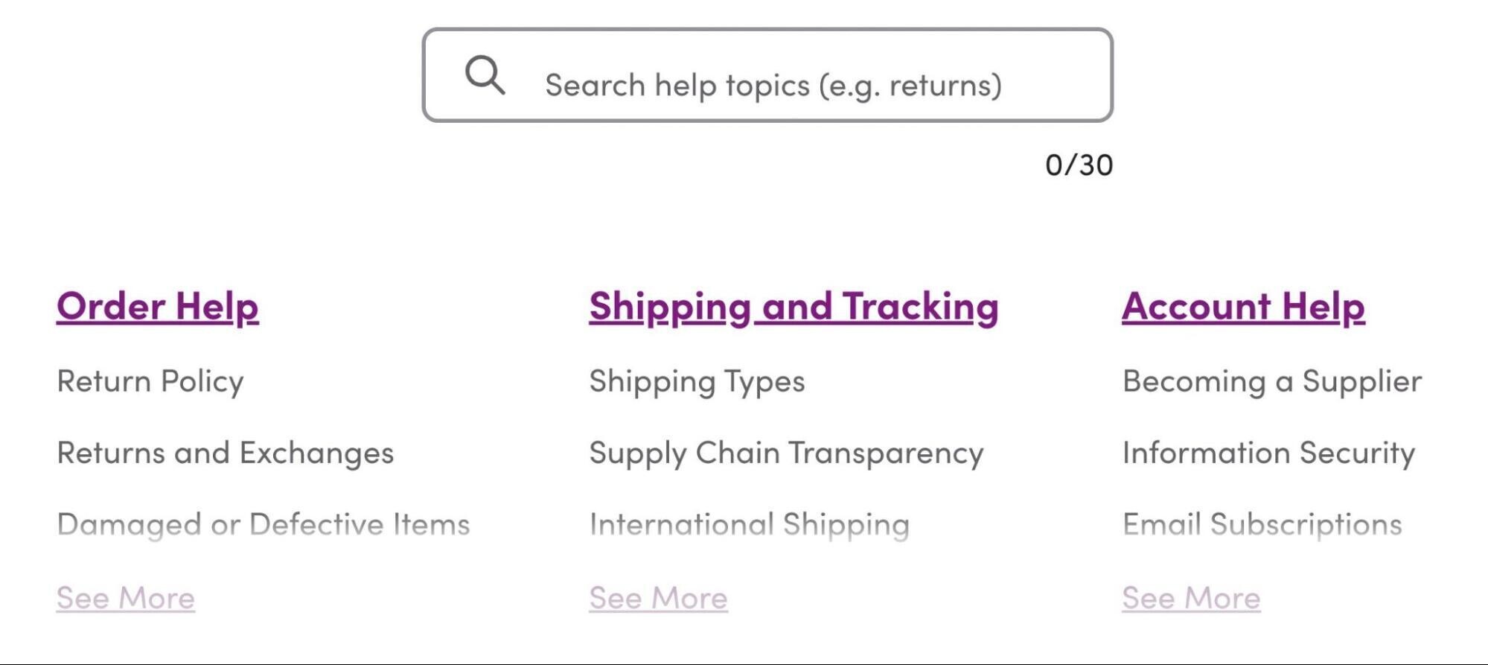Open International Shipping topic

tap(750, 524)
